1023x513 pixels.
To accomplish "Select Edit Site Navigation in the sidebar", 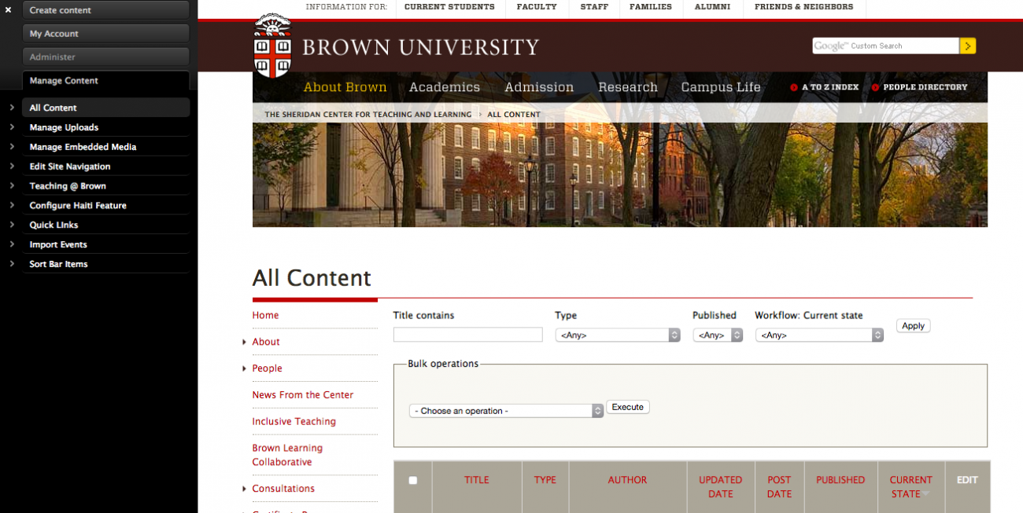I will coord(70,167).
